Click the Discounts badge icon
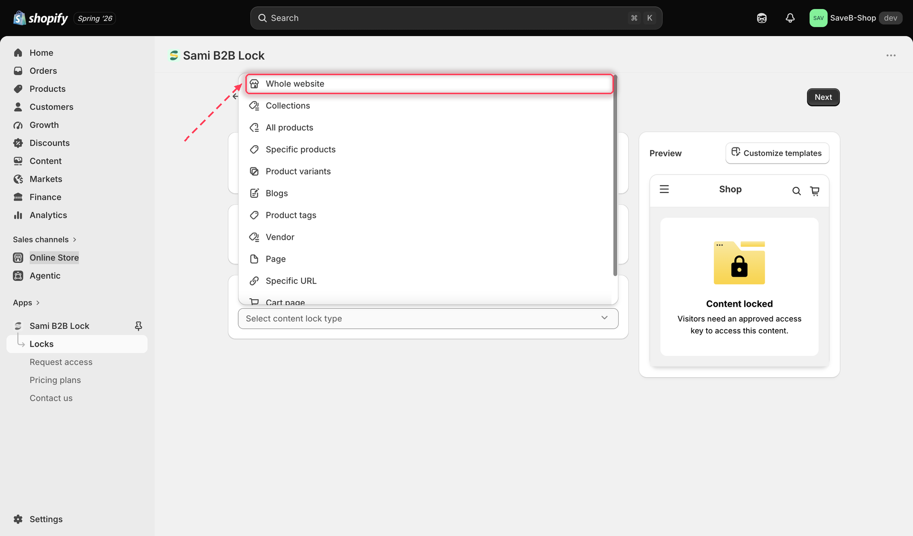The image size is (913, 536). [18, 143]
